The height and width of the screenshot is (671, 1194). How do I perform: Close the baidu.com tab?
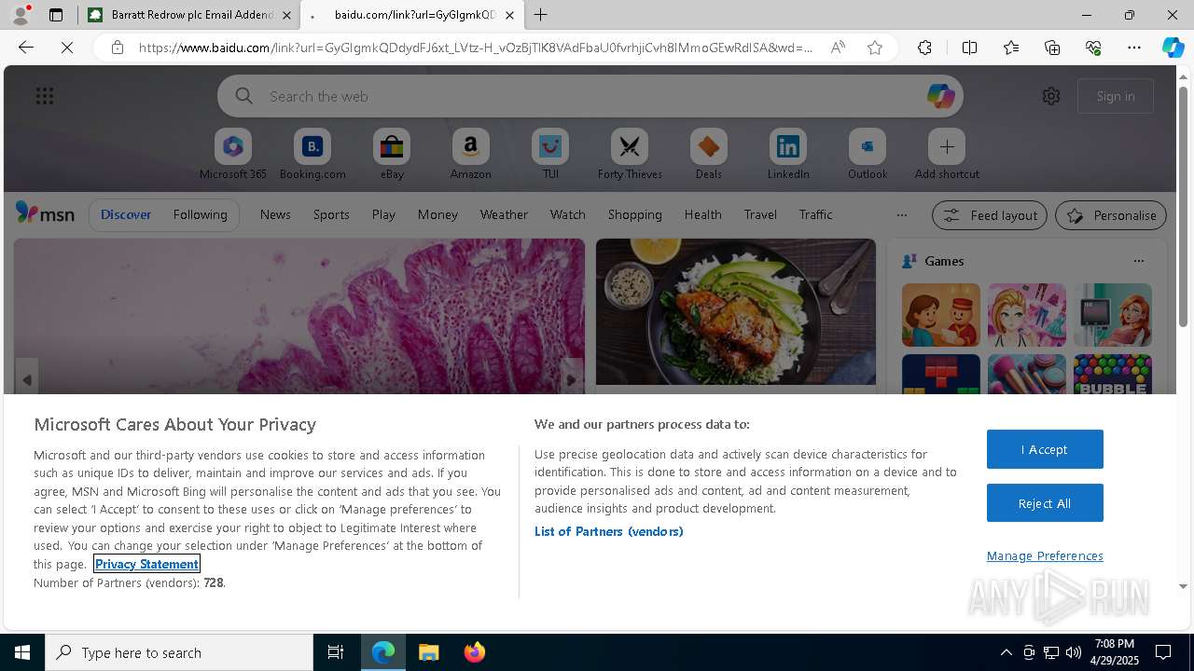coord(509,15)
